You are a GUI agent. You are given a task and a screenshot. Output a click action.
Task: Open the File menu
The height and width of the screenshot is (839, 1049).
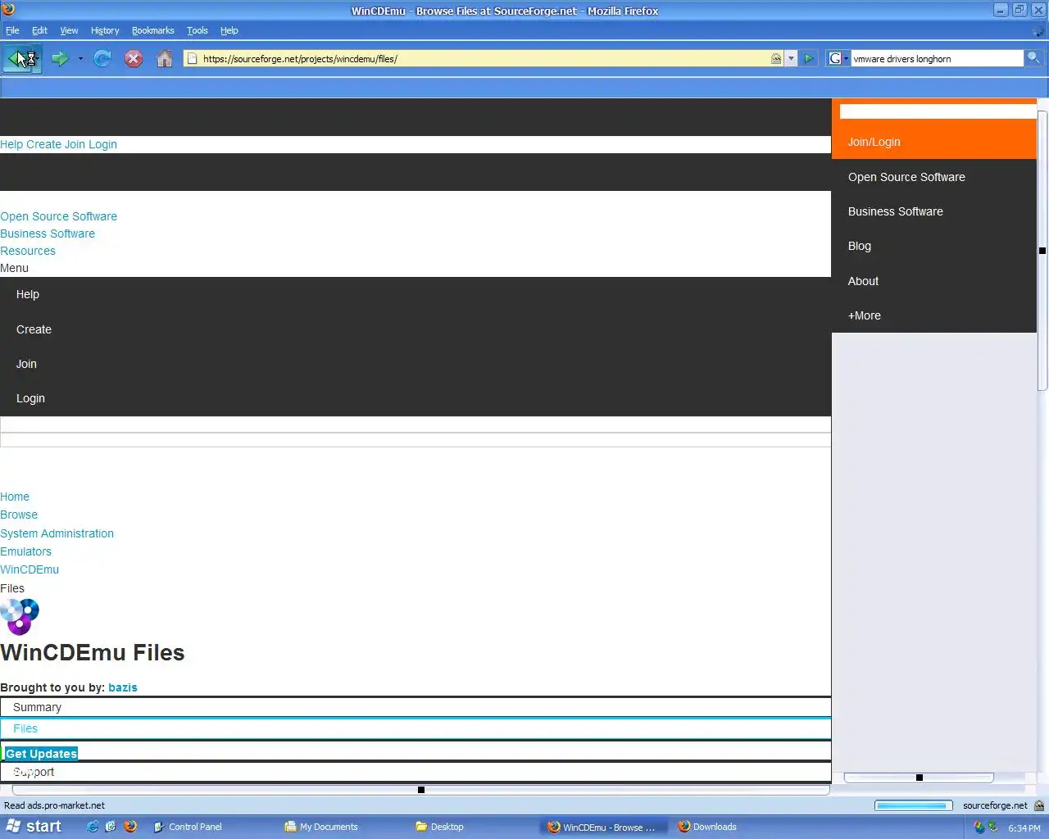tap(12, 30)
